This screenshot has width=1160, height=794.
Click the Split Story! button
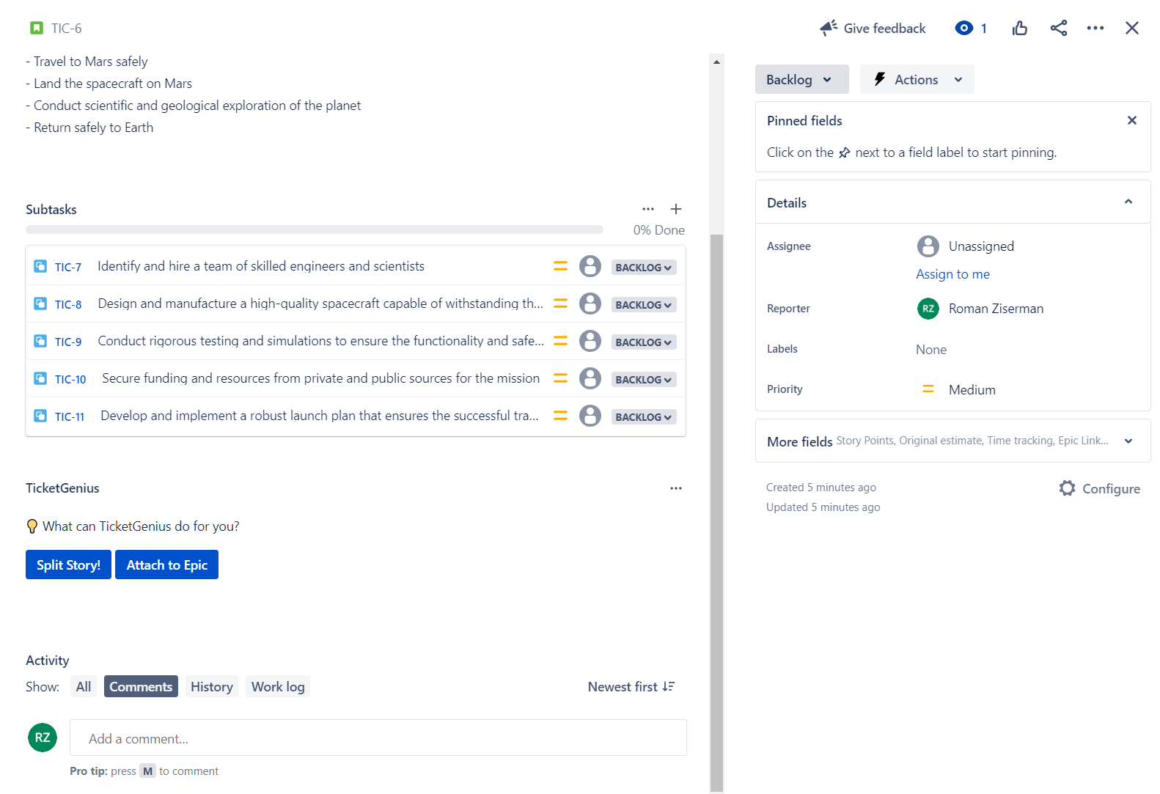[68, 565]
